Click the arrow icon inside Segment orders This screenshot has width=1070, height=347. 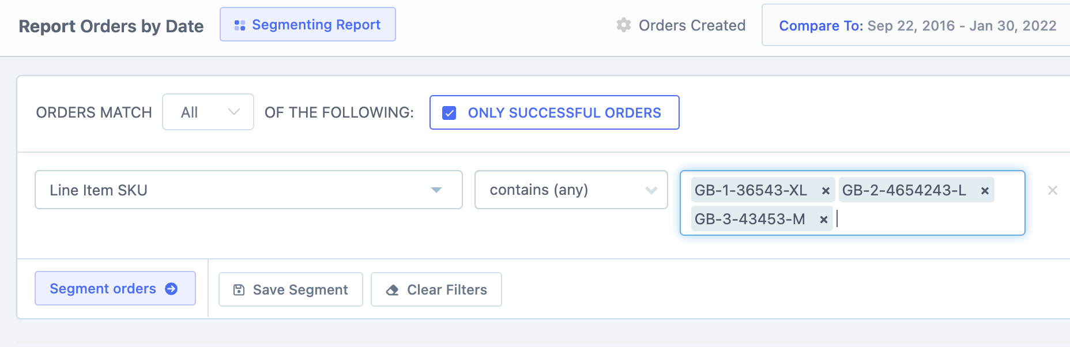coord(171,288)
